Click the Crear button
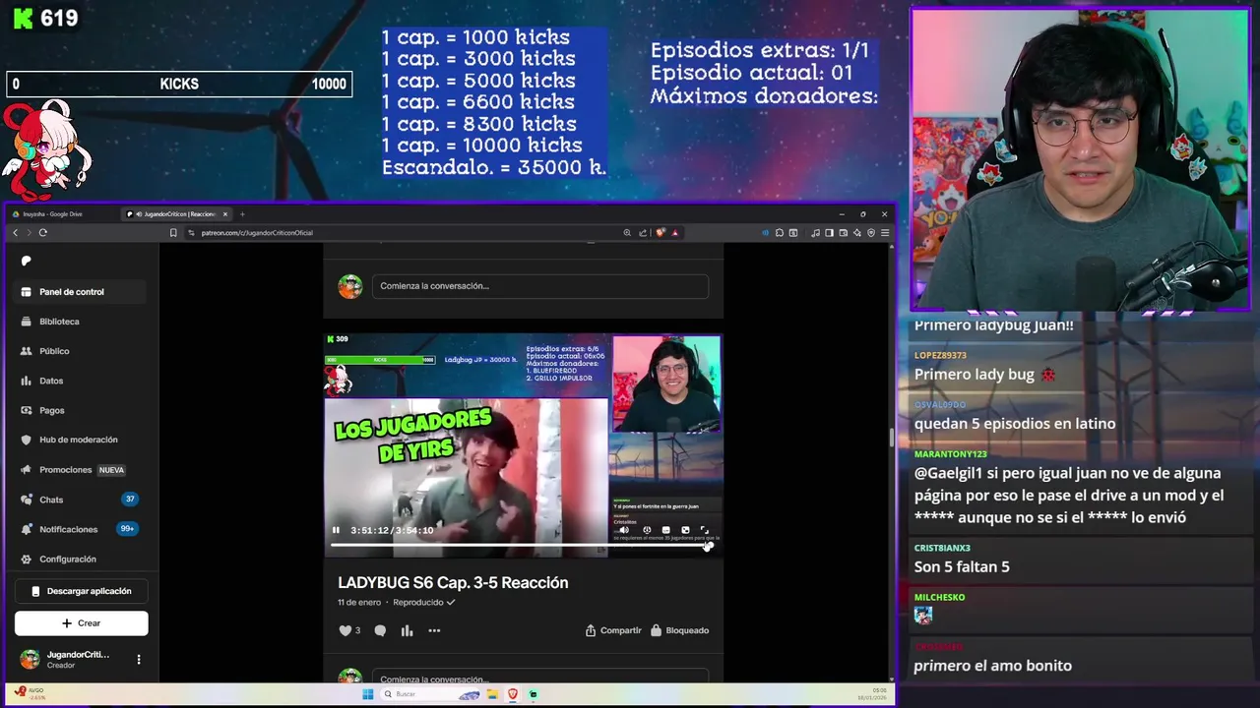Screen dimensions: 1260x708 point(81,622)
